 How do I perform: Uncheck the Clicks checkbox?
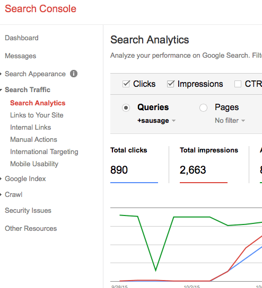(x=126, y=84)
